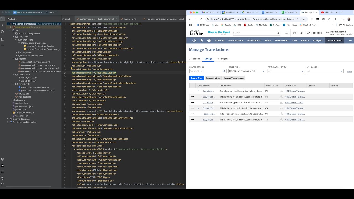Bookmark this page with star icon

point(304,19)
